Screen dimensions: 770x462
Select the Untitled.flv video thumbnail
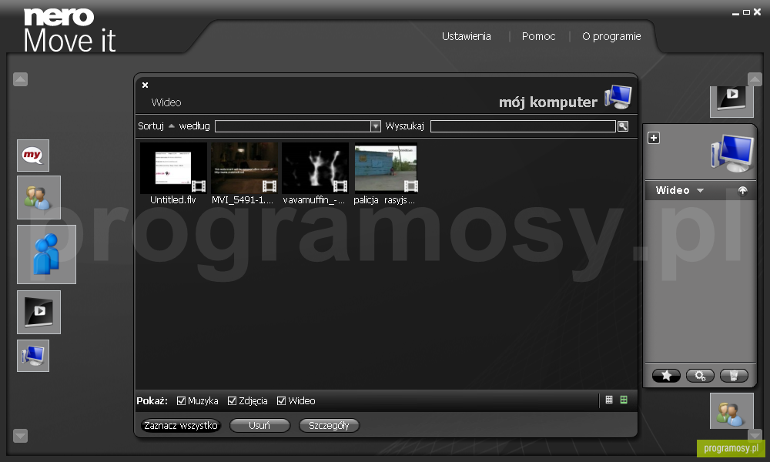pos(173,169)
